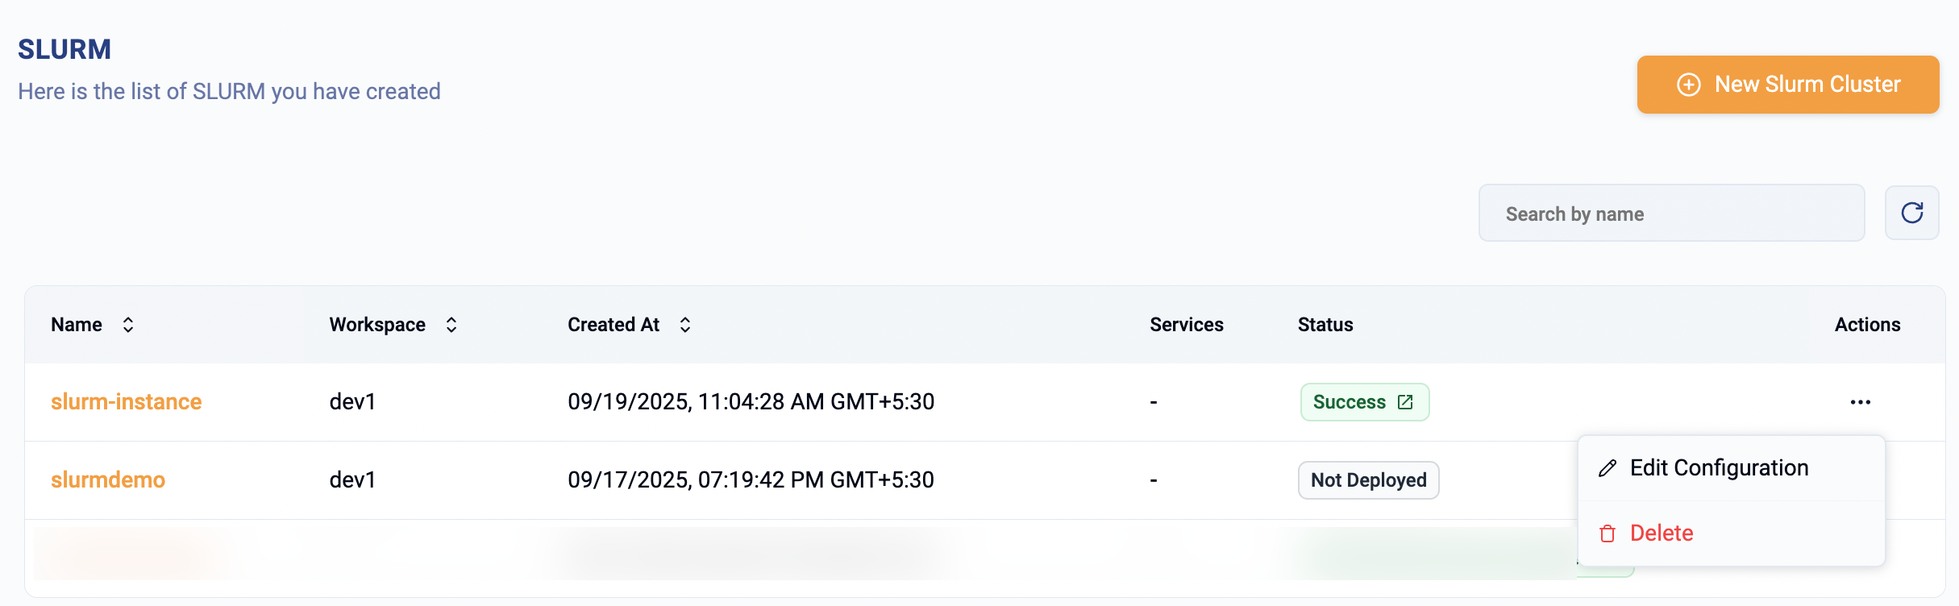Viewport: 1959px width, 606px height.
Task: Click the Status column header
Action: [x=1325, y=325]
